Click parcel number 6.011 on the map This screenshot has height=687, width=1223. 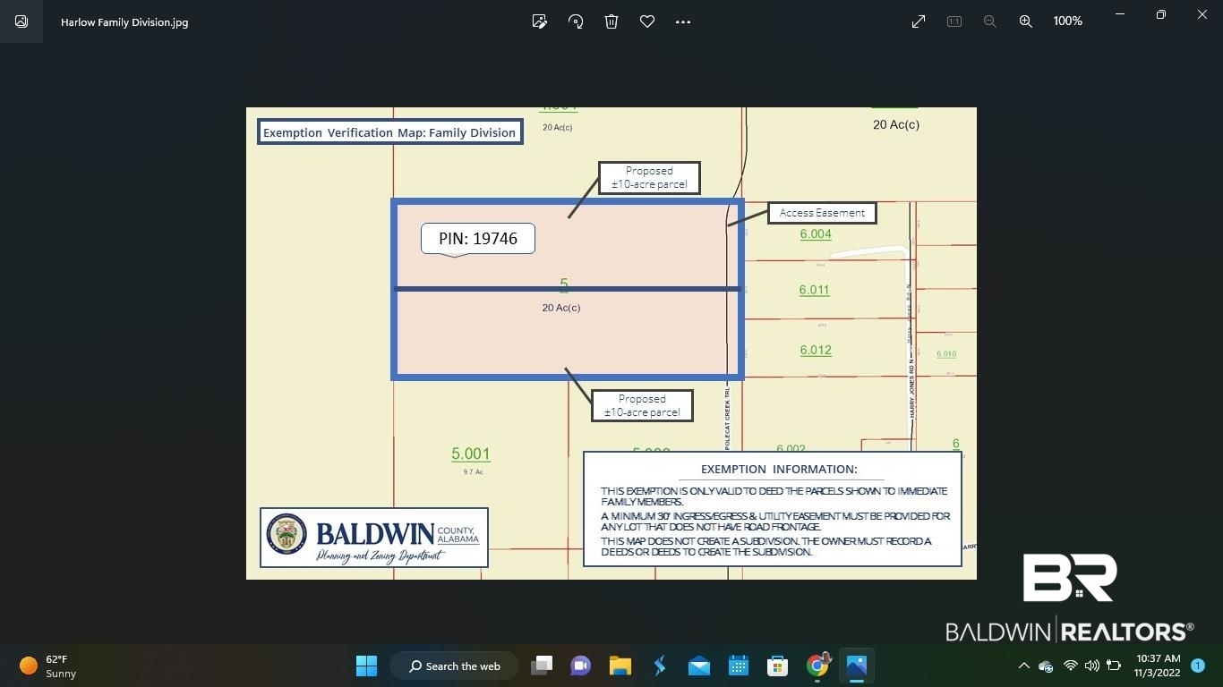pos(815,291)
